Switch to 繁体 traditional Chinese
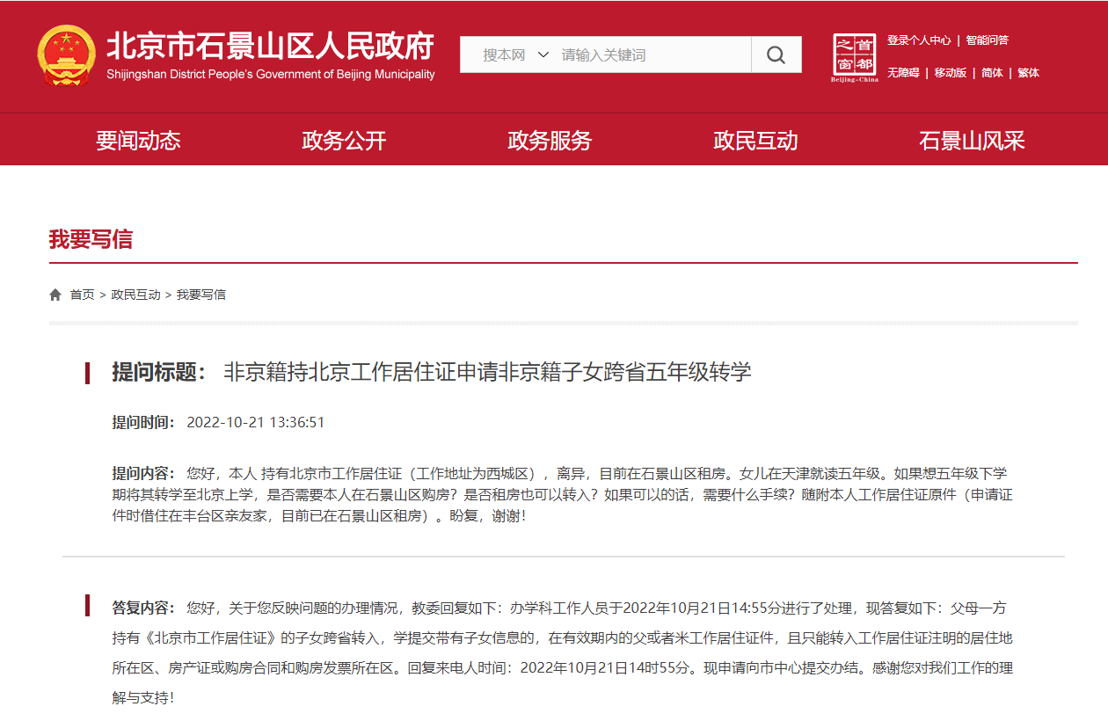 [1028, 73]
